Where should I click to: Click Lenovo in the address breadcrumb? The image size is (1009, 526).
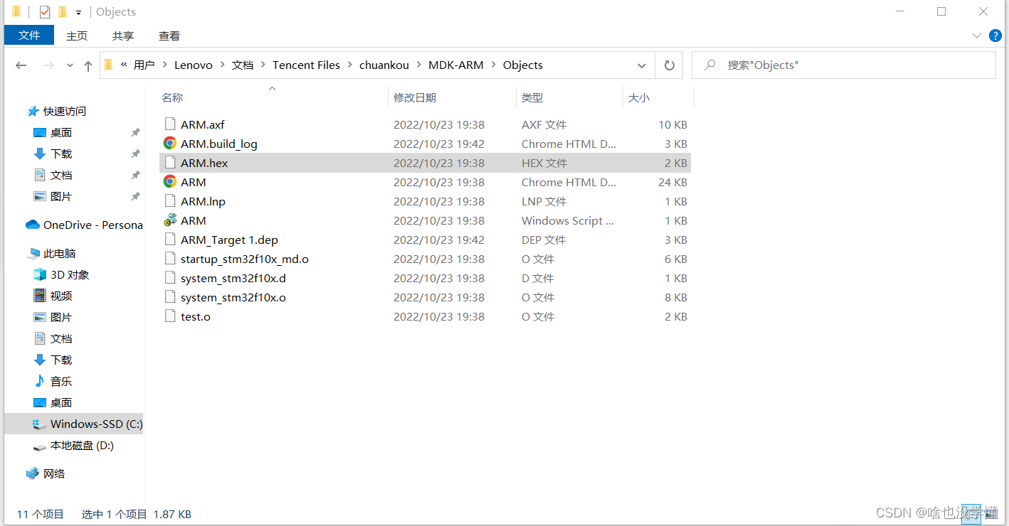pyautogui.click(x=194, y=65)
